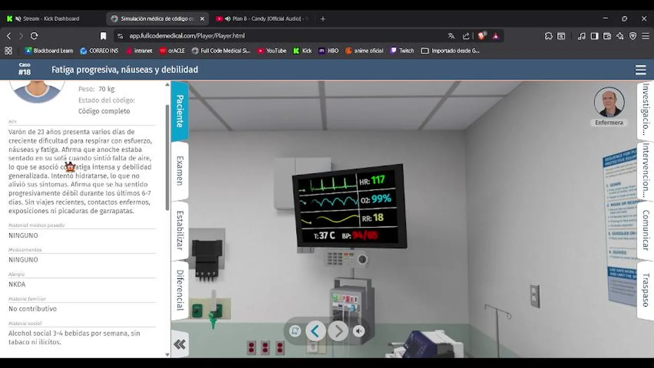Click the 'NKDA' allergy text
Image resolution: width=654 pixels, height=368 pixels.
coord(17,284)
